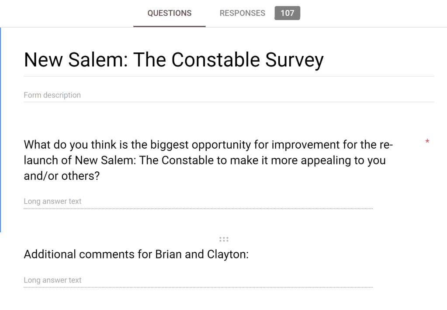Viewport: 447px width, 310px height.
Task: Select the biggest opportunity for improvement question text
Action: [x=204, y=160]
